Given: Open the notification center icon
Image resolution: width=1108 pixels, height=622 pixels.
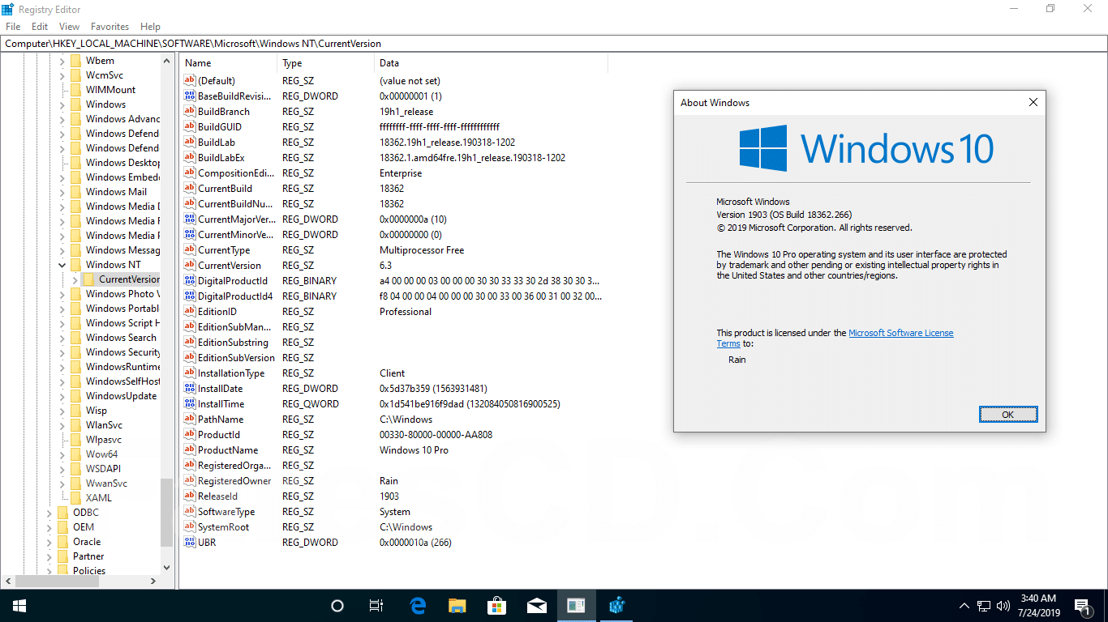Looking at the screenshot, I should 1082,606.
